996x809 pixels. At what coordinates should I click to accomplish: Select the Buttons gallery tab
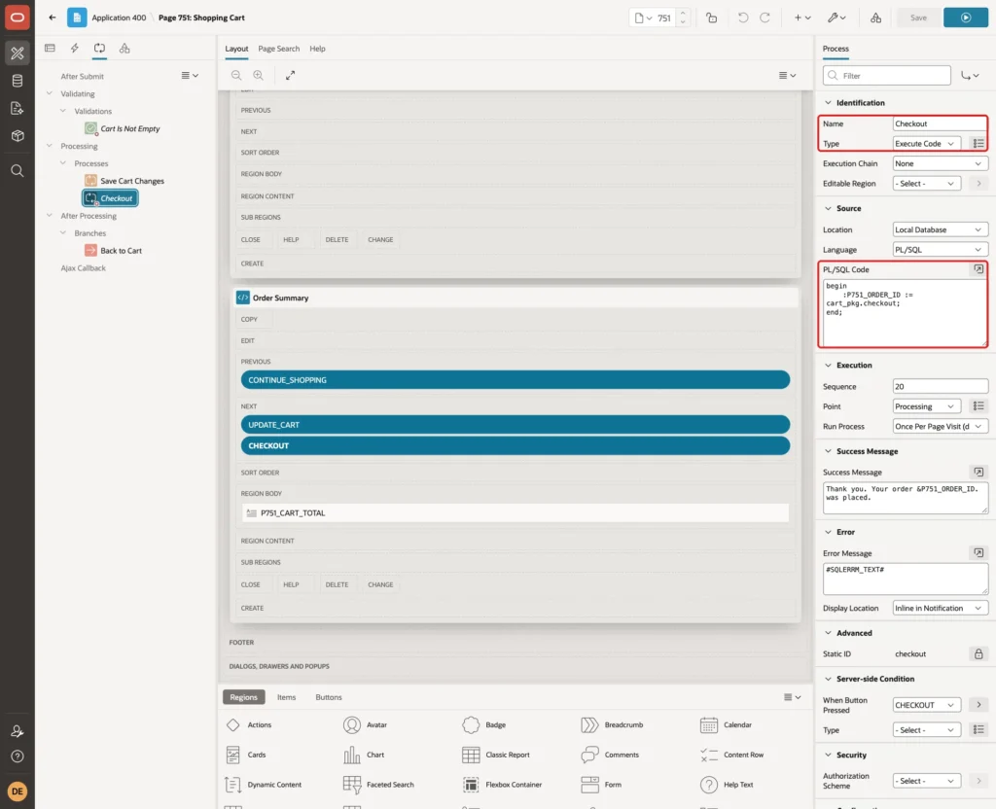coord(329,696)
